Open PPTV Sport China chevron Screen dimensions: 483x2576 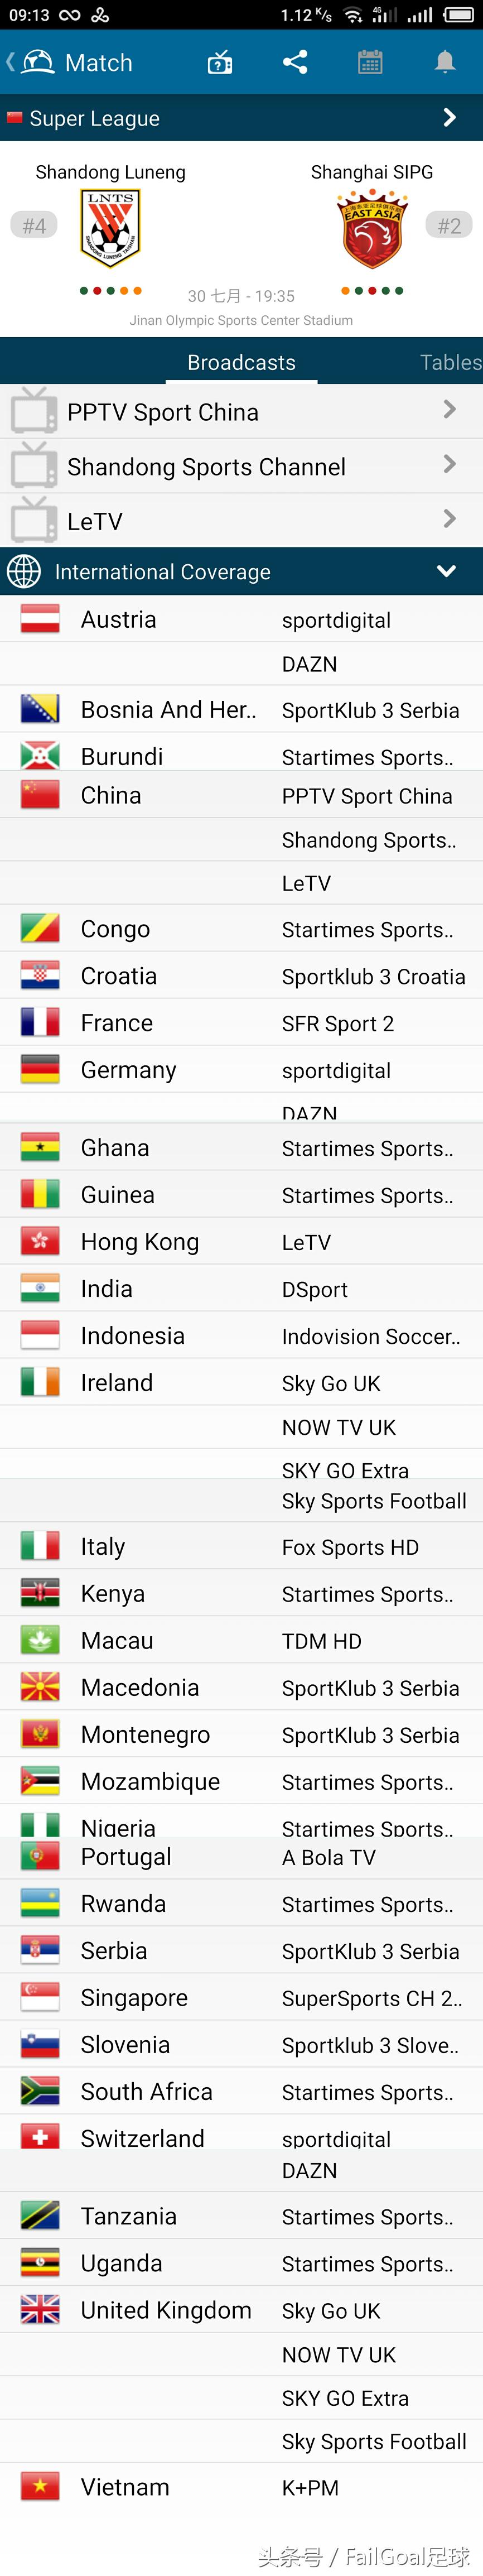pos(450,410)
